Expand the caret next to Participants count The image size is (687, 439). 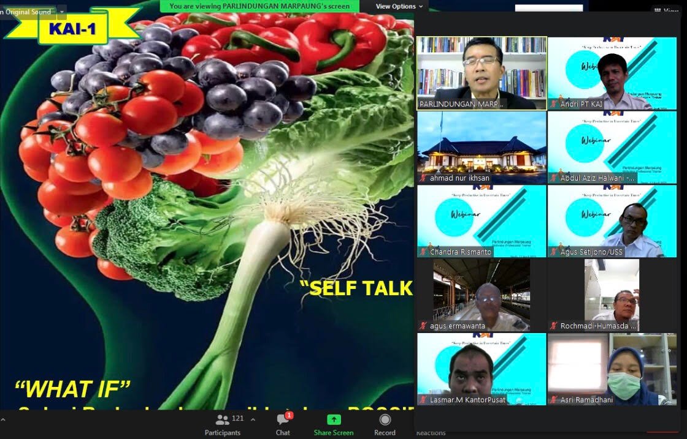[x=253, y=420]
